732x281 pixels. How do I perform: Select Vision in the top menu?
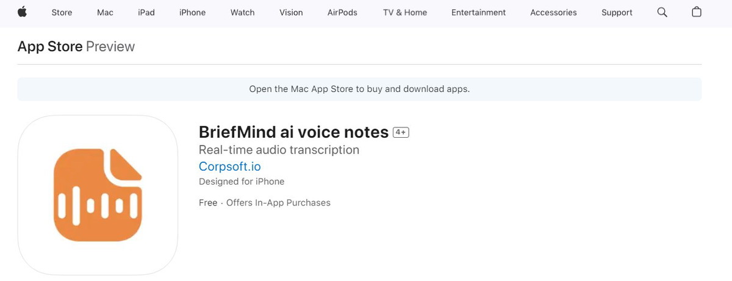click(291, 12)
